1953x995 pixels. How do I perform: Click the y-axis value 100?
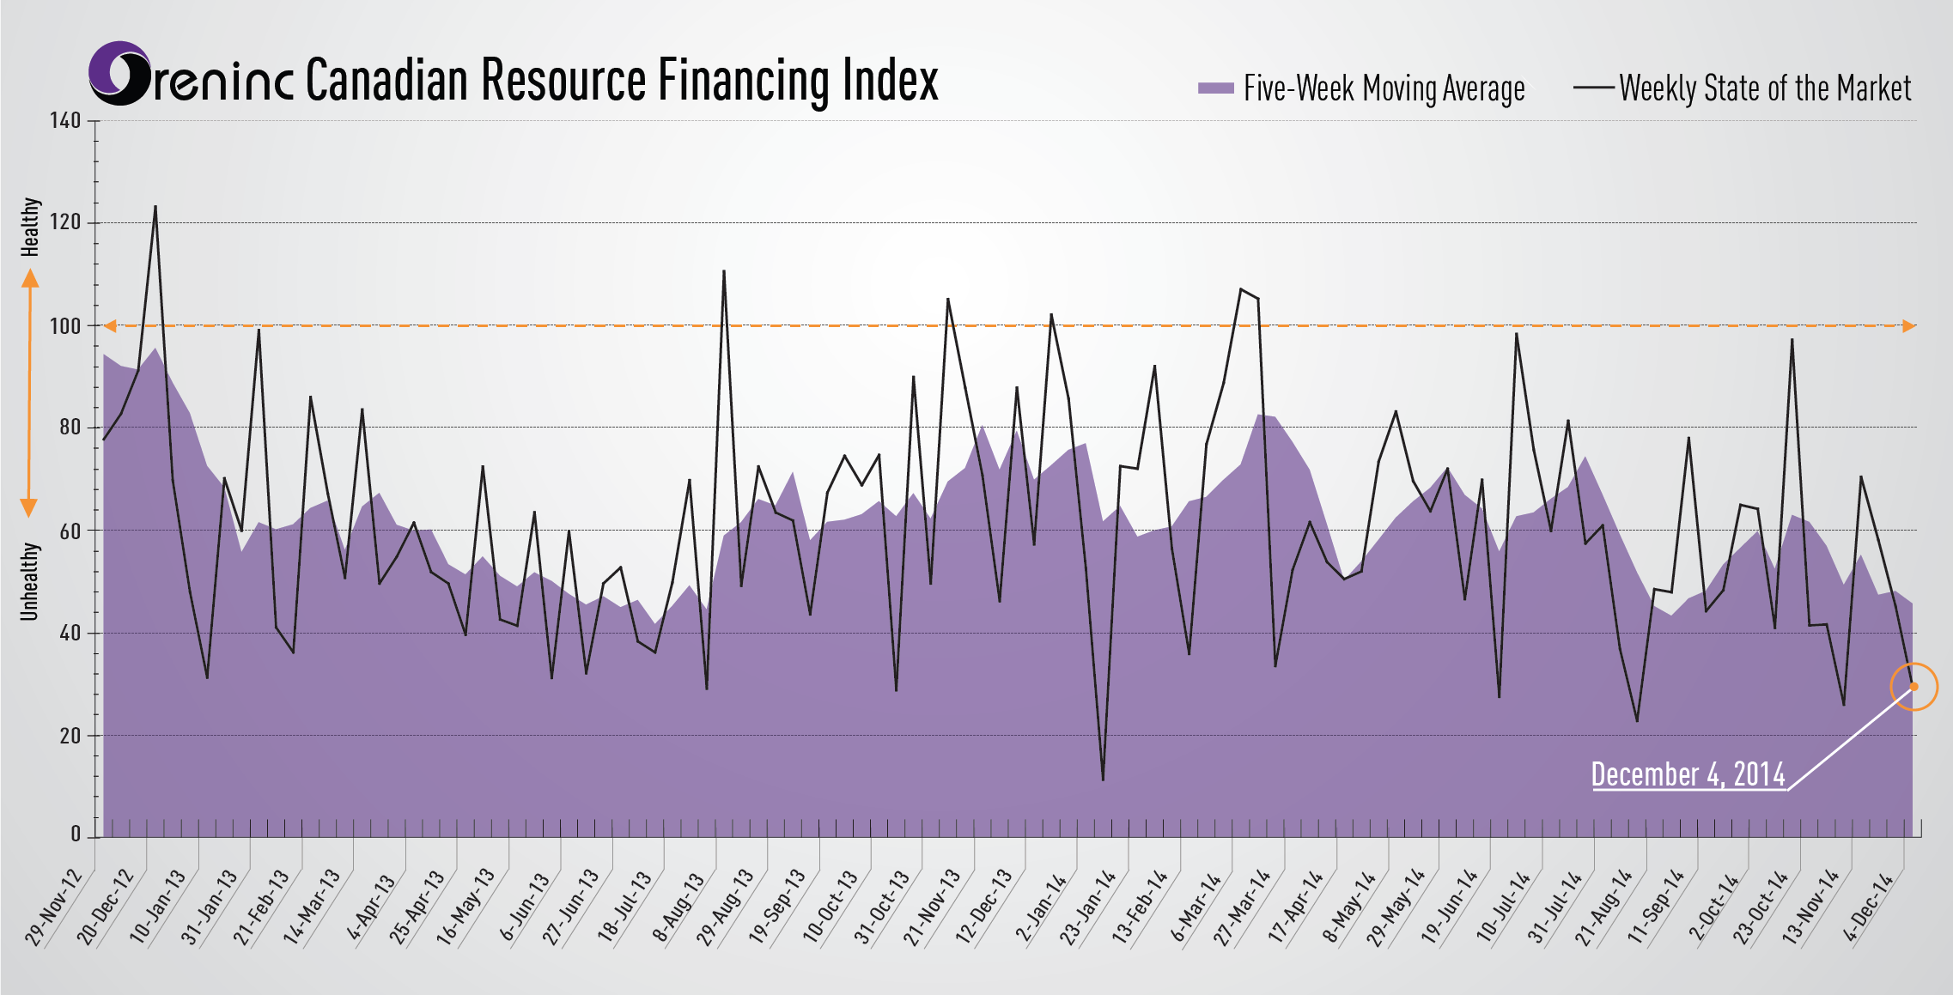click(65, 326)
